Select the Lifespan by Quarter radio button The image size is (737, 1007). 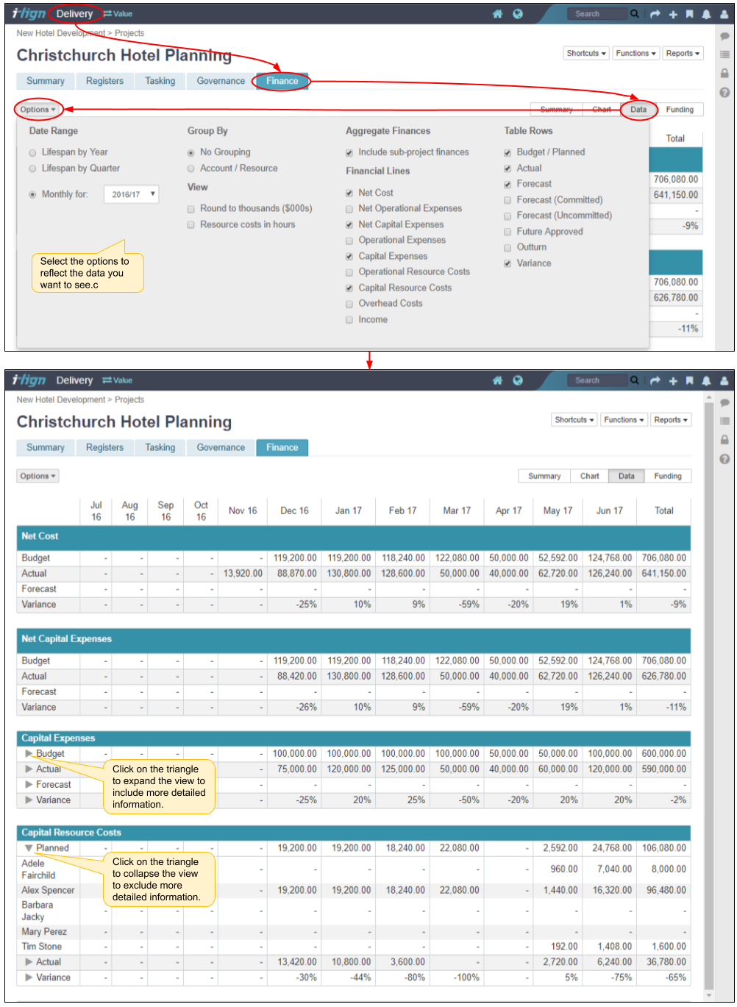32,169
